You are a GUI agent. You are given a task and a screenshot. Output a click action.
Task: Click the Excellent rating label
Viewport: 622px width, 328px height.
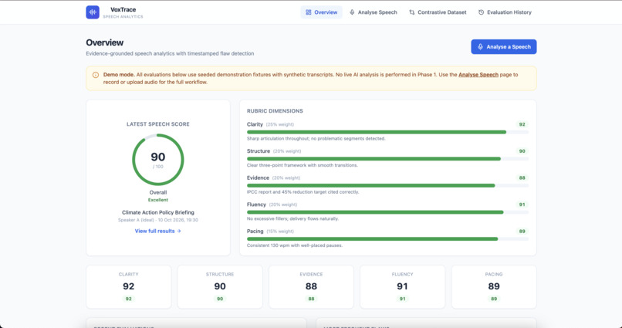tap(158, 200)
